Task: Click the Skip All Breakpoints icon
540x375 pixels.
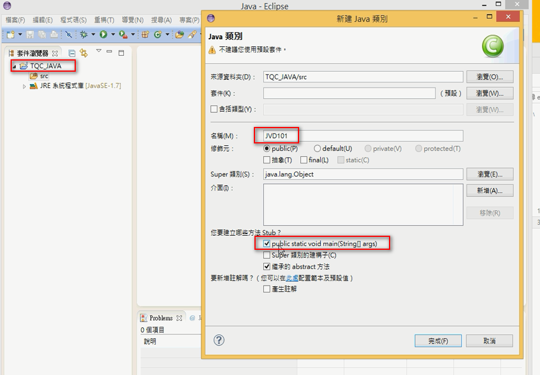Action: click(69, 35)
